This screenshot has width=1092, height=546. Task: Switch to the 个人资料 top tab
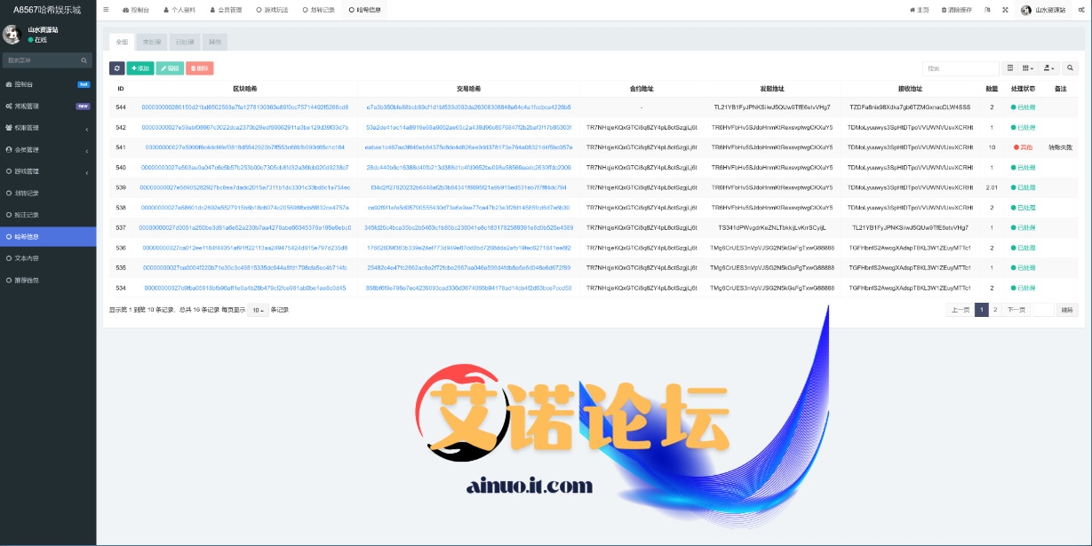click(179, 10)
